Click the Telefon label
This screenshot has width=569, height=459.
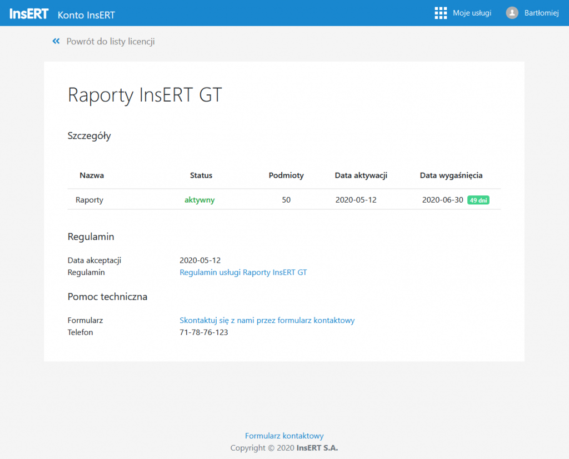coord(80,332)
